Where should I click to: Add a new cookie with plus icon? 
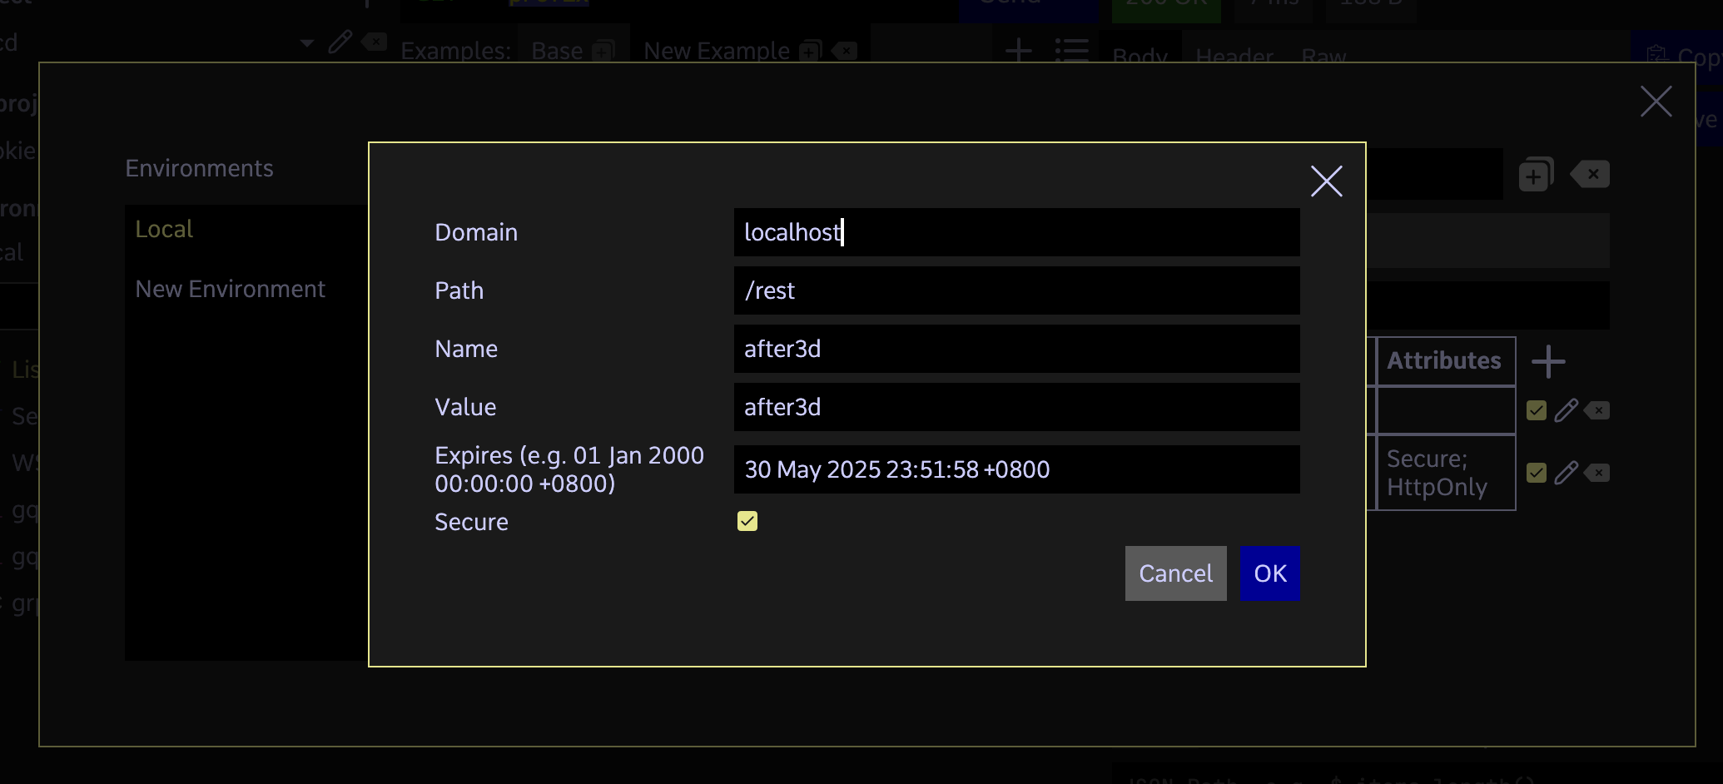pos(1548,361)
